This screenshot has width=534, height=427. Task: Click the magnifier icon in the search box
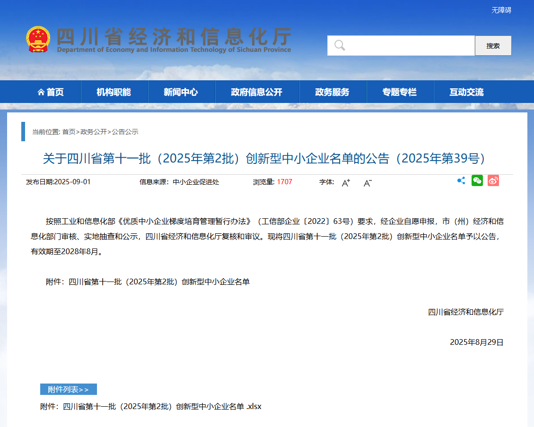339,45
